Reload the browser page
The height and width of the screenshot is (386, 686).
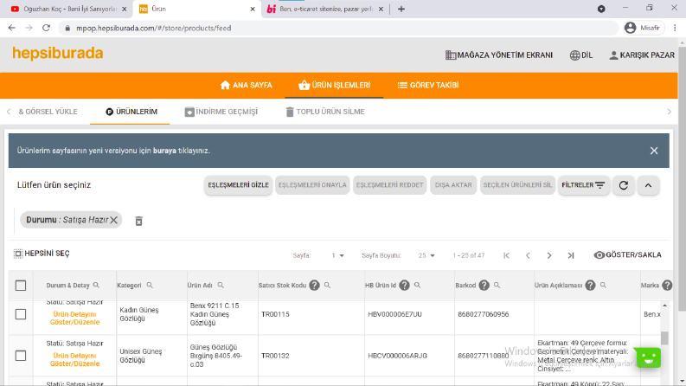46,28
